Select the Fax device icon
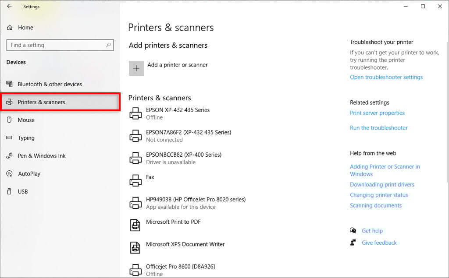The height and width of the screenshot is (278, 449). tap(136, 180)
